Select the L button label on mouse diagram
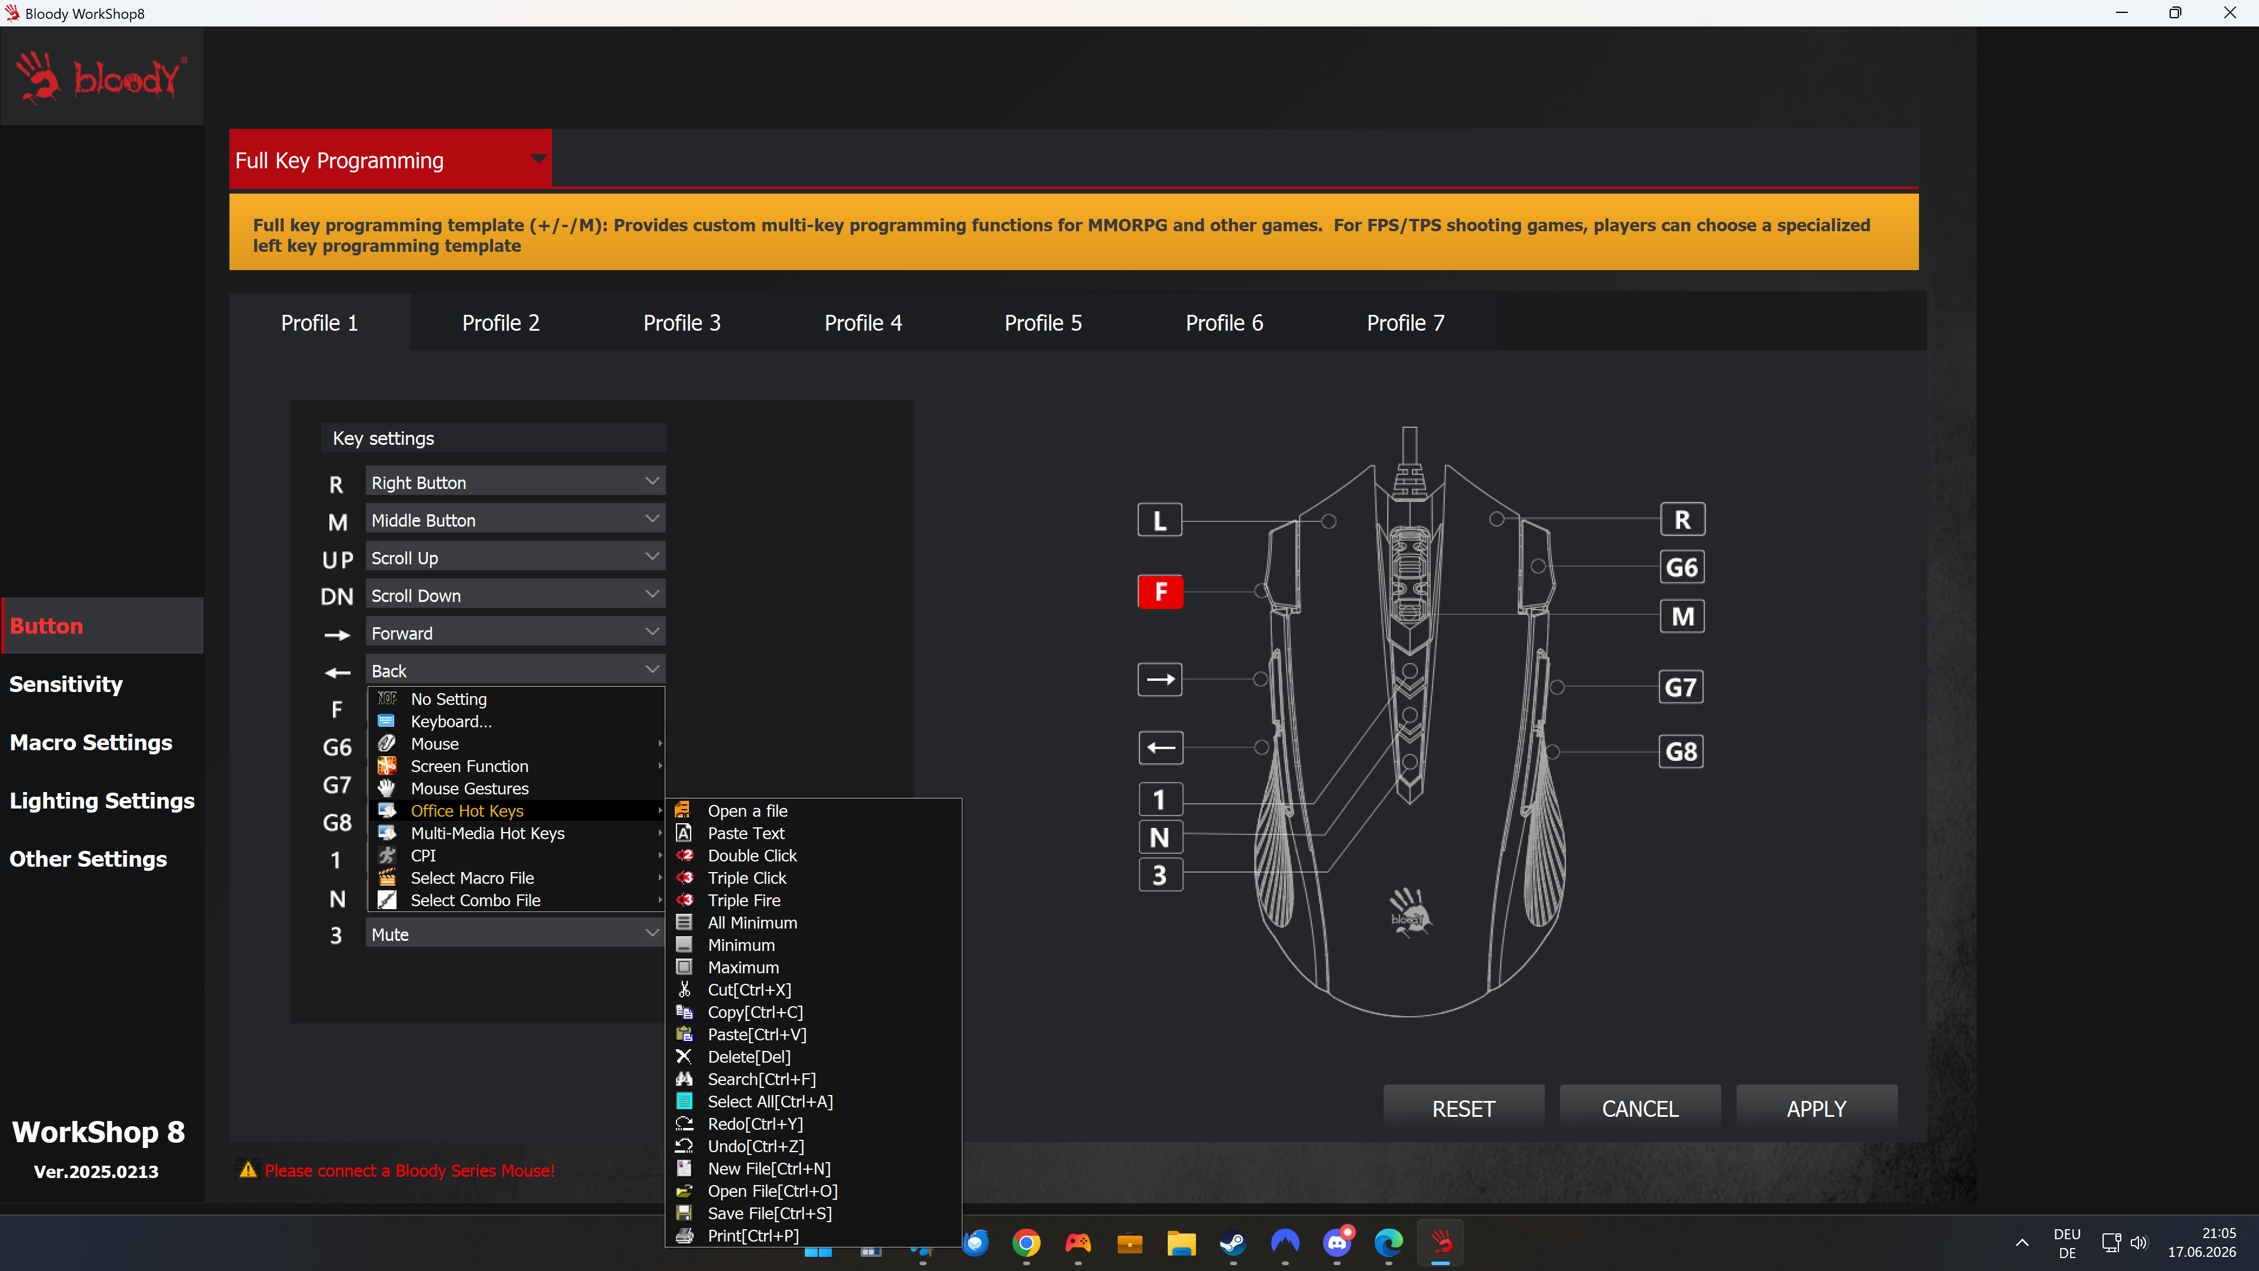2259x1271 pixels. [1160, 520]
